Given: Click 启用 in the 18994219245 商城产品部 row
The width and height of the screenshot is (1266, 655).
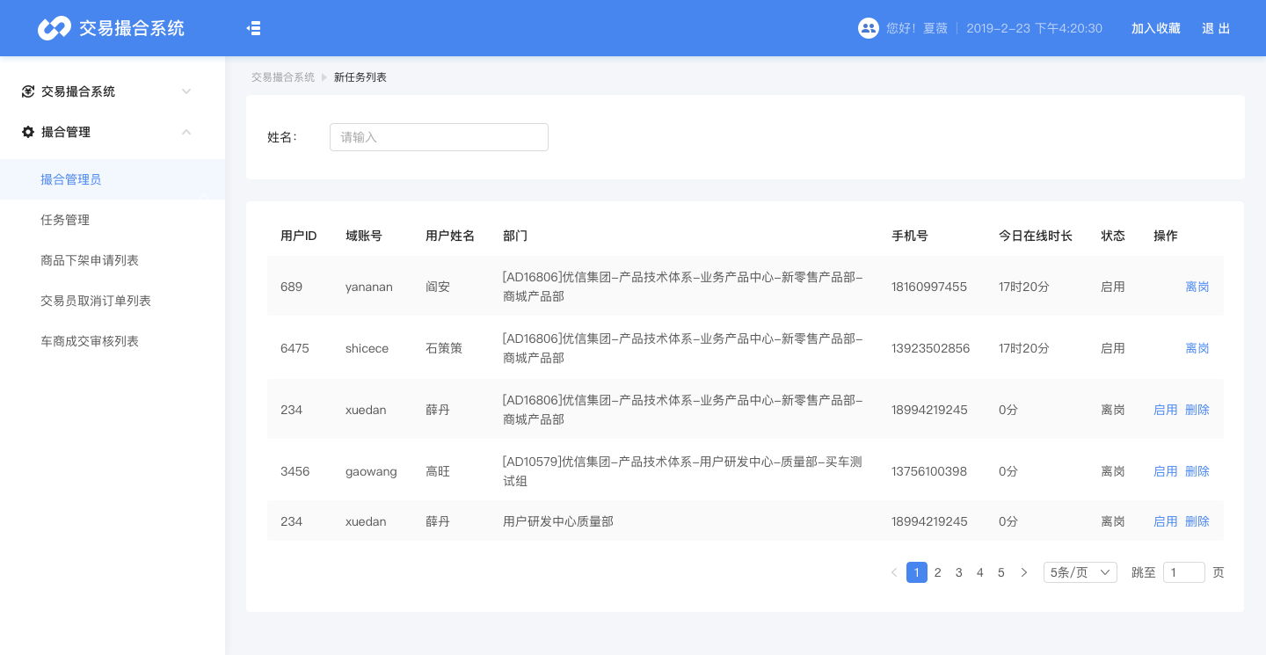Looking at the screenshot, I should [x=1165, y=410].
